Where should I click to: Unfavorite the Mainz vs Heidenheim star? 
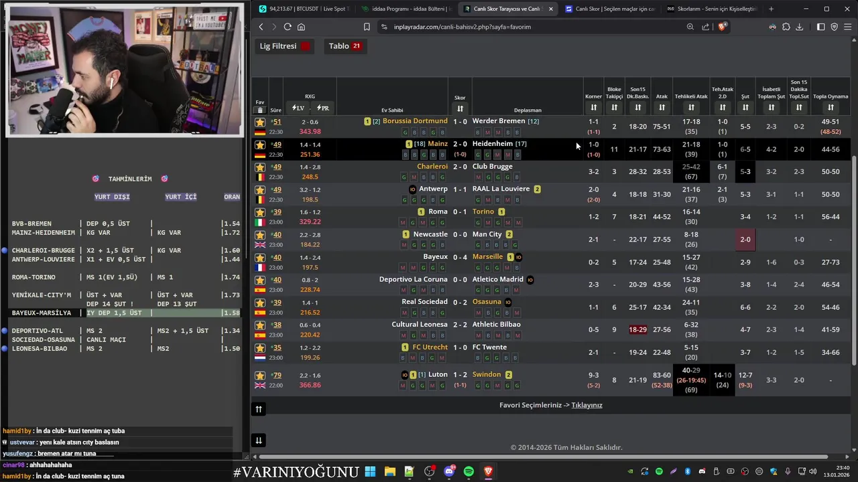pyautogui.click(x=260, y=145)
